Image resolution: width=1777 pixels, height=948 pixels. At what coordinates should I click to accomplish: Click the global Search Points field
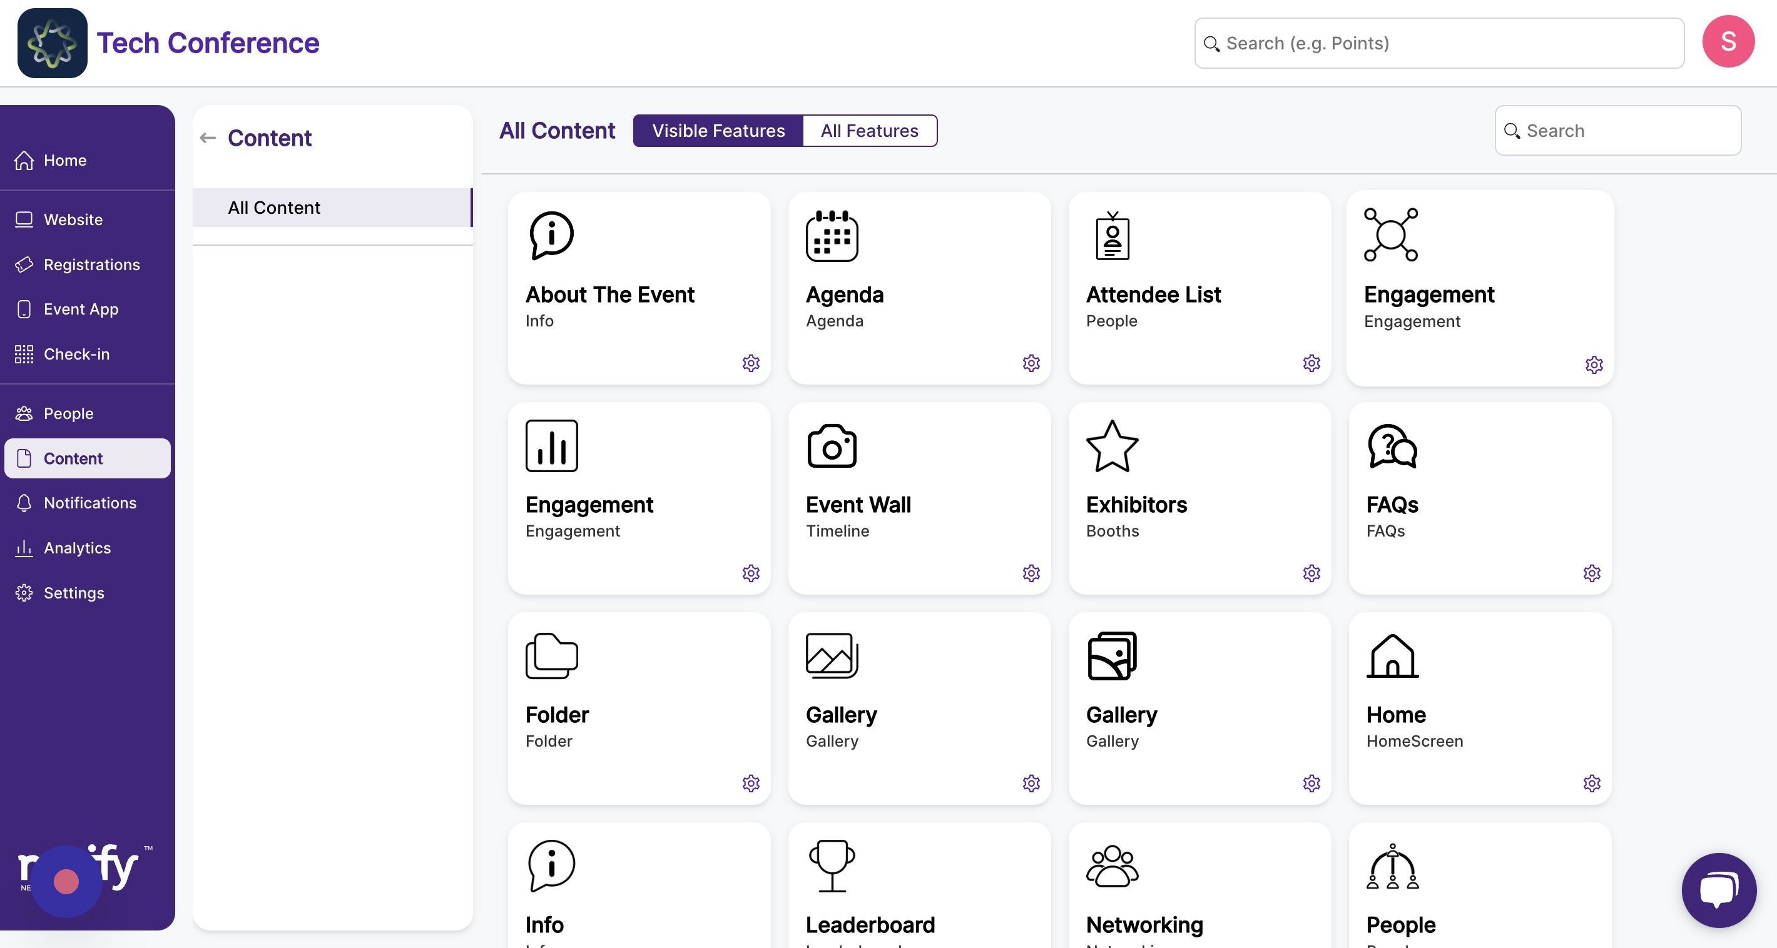[x=1439, y=43]
